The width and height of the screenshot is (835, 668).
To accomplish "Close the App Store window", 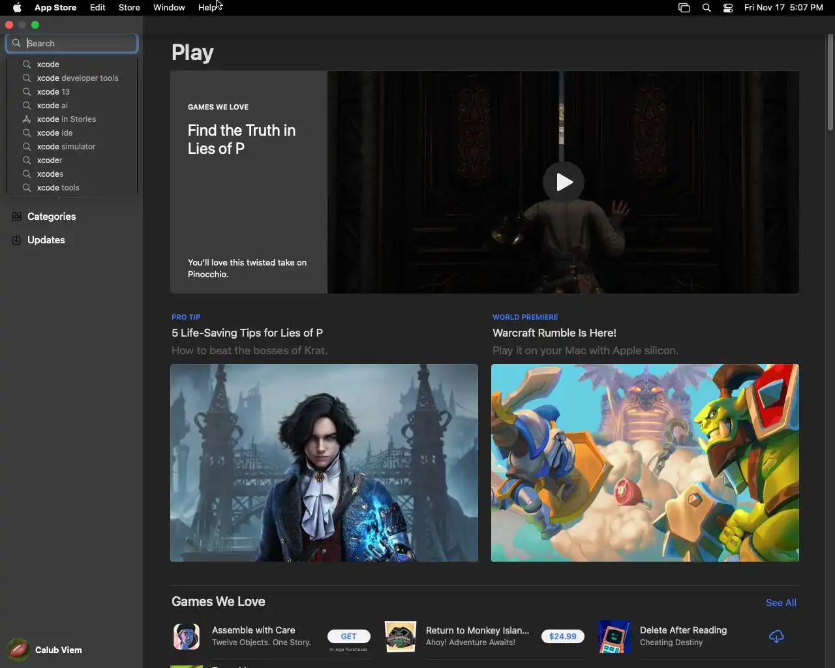I will (9, 25).
